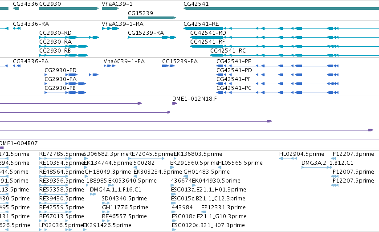Viewport: 379px width, 232px height.
Task: Pick EST GH11776.5prime
Action: point(125,208)
